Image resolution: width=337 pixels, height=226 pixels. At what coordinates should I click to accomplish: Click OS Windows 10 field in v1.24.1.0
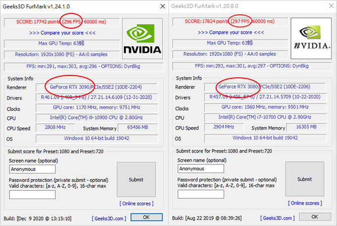[97, 138]
